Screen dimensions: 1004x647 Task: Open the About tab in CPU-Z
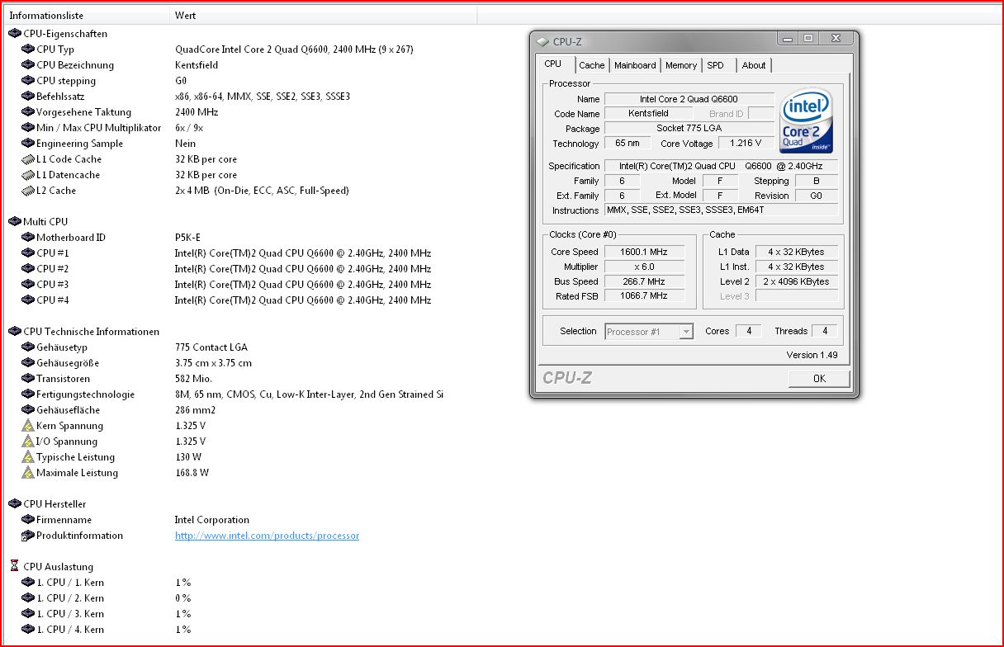pos(754,65)
